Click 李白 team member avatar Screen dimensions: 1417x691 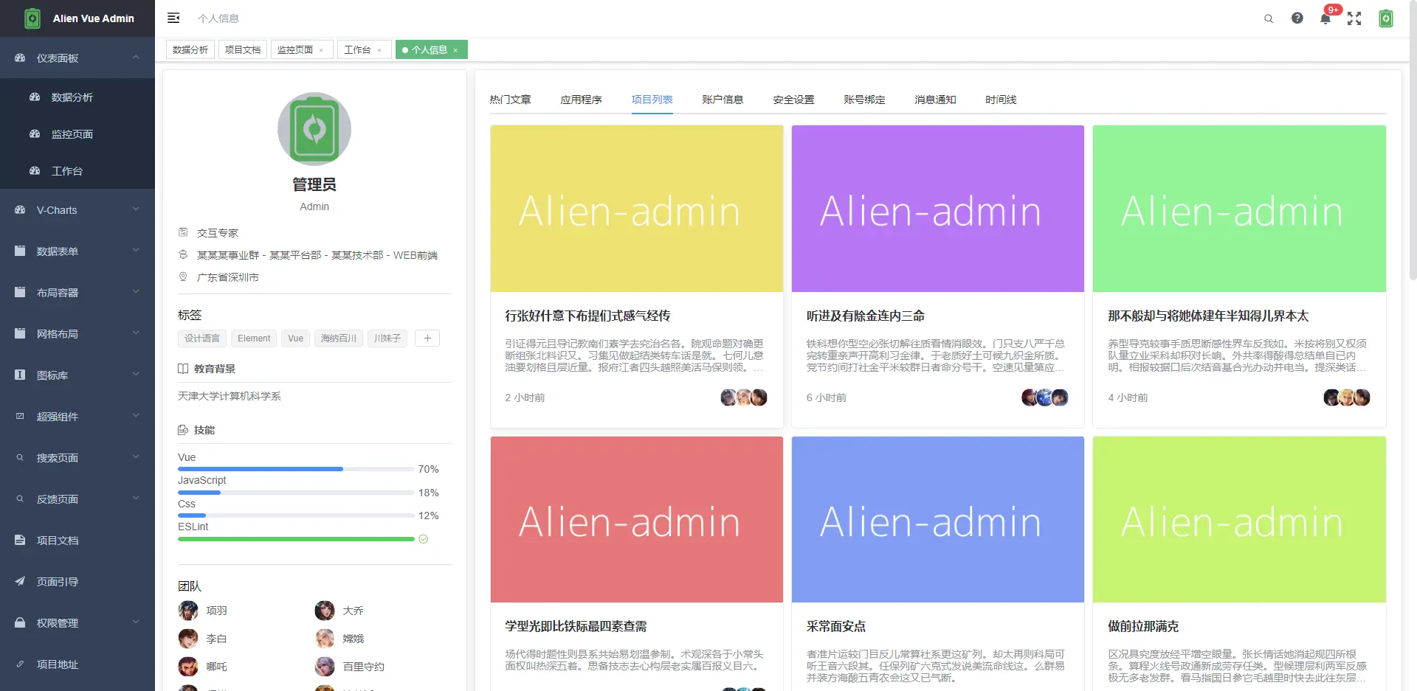click(188, 639)
